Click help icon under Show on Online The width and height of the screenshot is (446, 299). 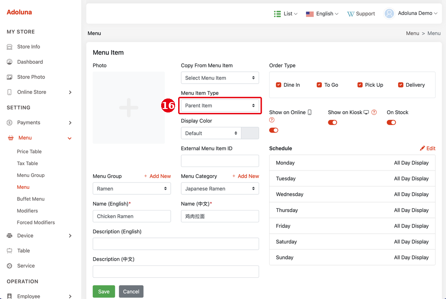point(272,120)
